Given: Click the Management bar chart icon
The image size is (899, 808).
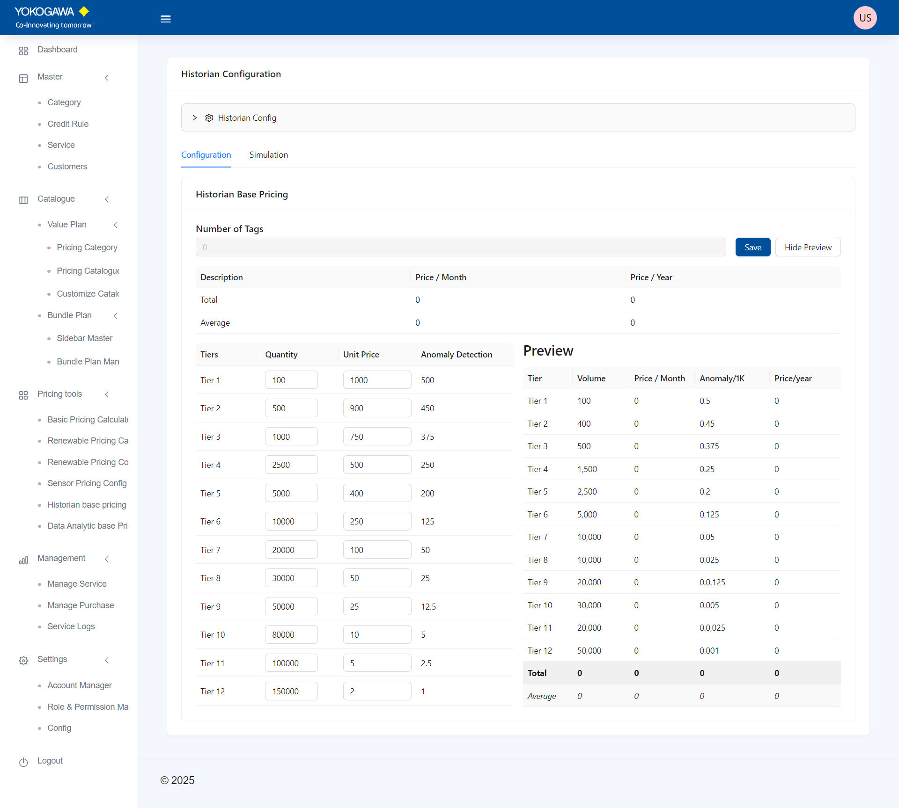Looking at the screenshot, I should pyautogui.click(x=23, y=560).
